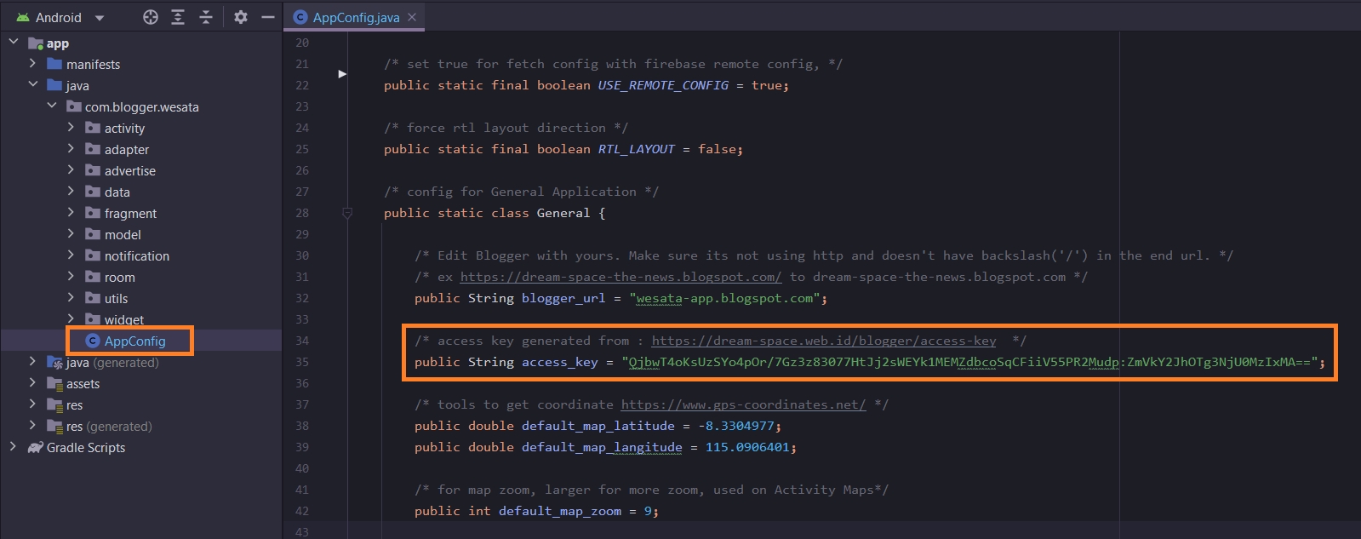Viewport: 1361px width, 539px height.
Task: Hide the project panel with minus icon
Action: click(x=268, y=17)
